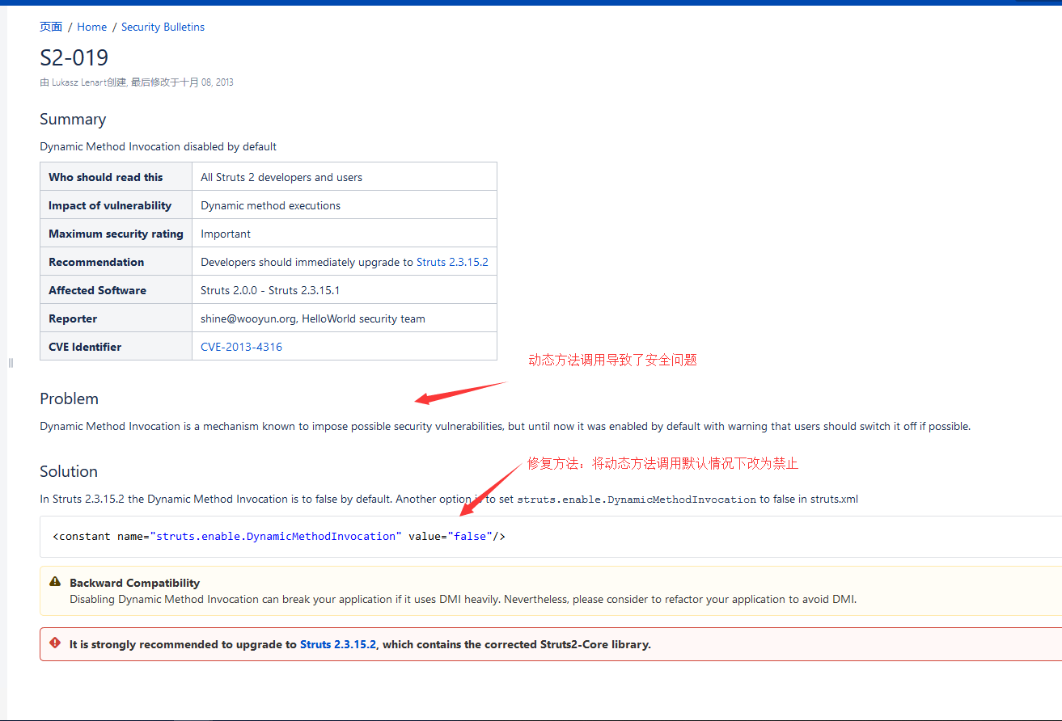
Task: Click 'Maximum security rating' table cell
Action: point(116,234)
